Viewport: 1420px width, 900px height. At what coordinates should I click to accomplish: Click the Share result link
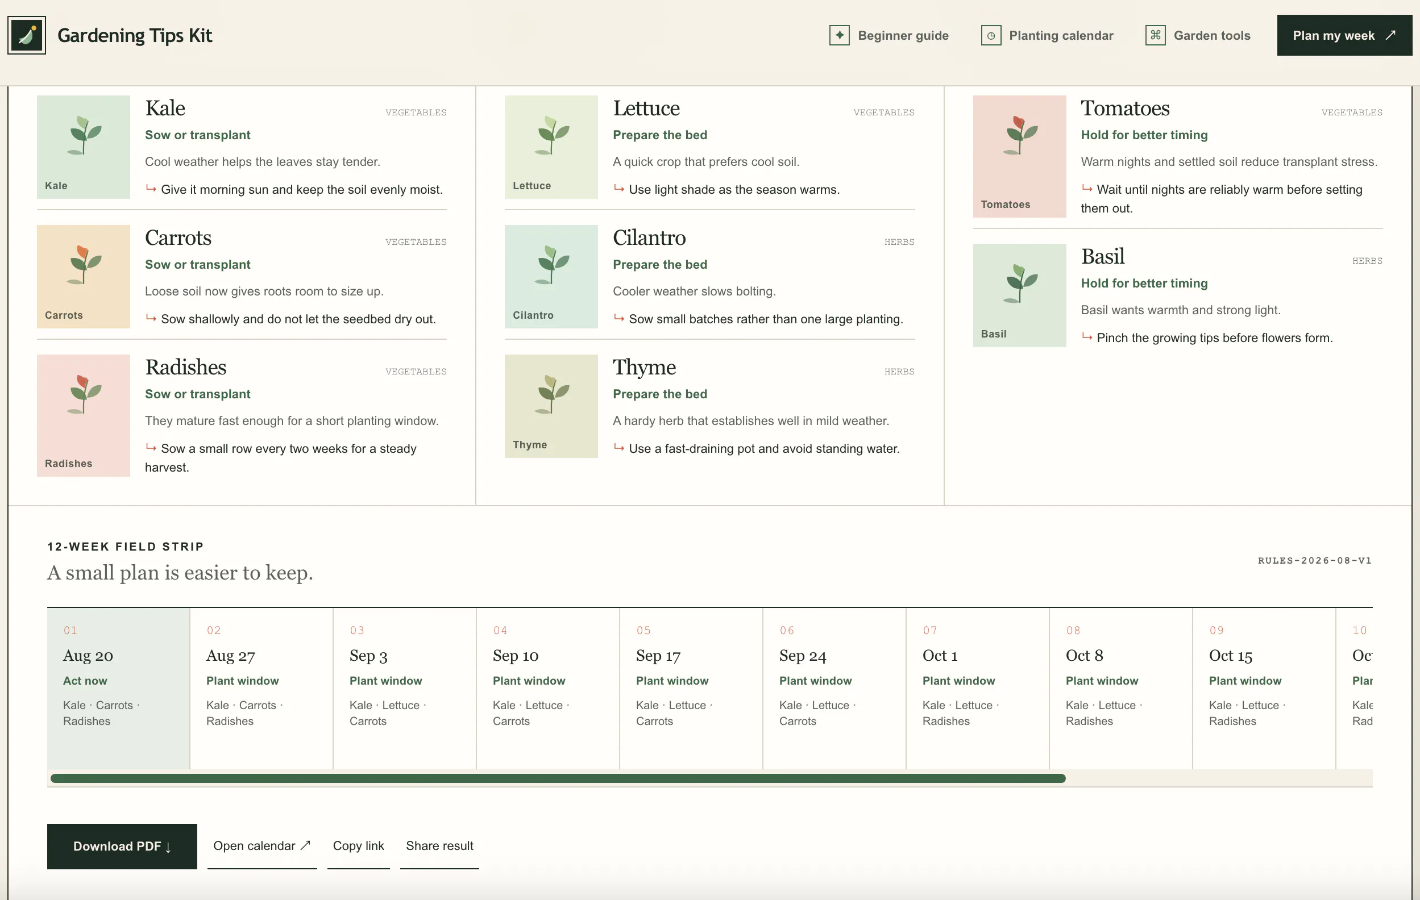coord(439,846)
